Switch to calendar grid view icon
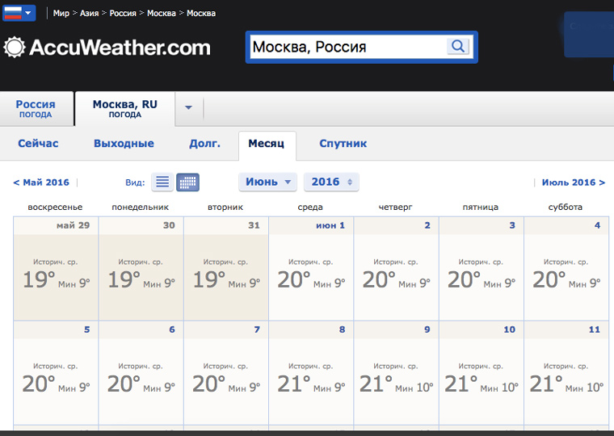 [x=187, y=182]
